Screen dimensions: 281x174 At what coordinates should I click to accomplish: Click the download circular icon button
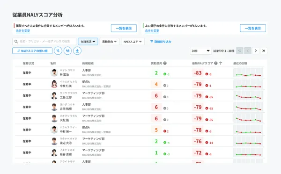(77, 51)
